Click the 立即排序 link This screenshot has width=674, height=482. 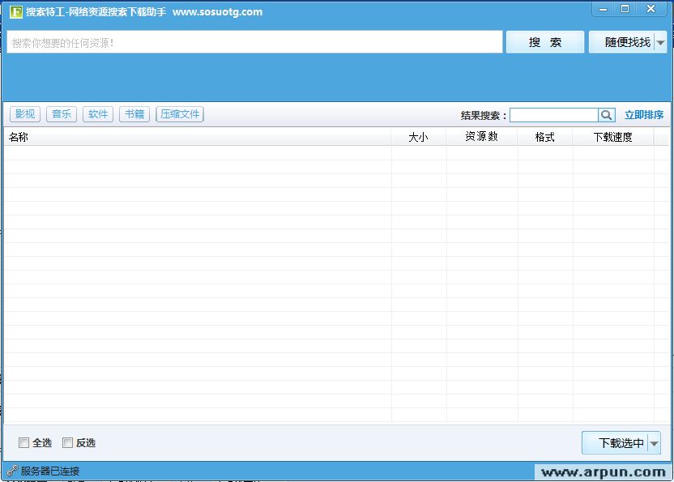tap(644, 114)
